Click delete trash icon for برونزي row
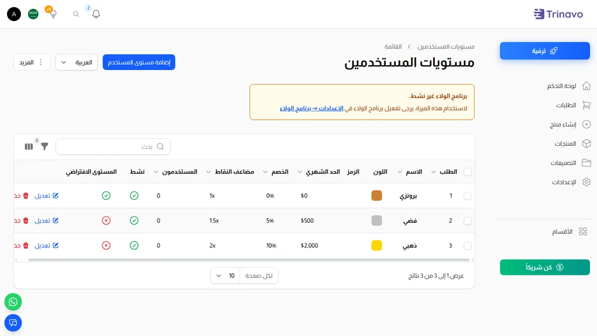The width and height of the screenshot is (597, 336). coord(26,195)
